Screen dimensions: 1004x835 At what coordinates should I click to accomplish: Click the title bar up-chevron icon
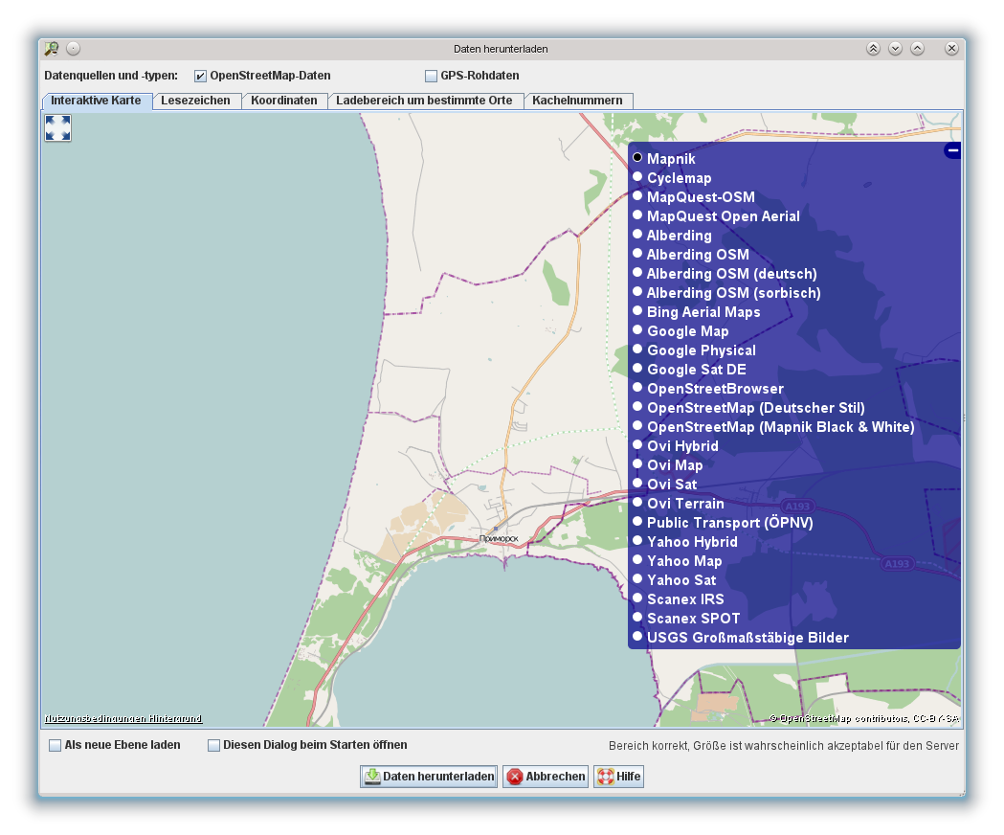pyautogui.click(x=917, y=49)
